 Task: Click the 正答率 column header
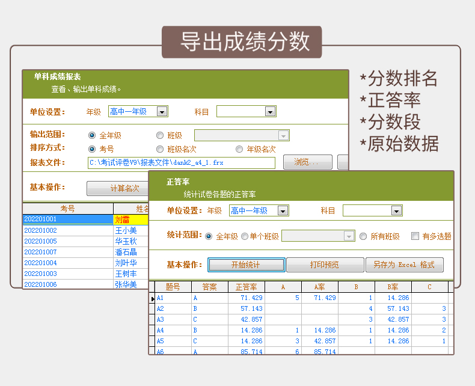click(246, 287)
